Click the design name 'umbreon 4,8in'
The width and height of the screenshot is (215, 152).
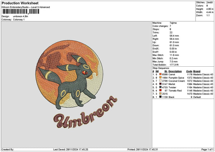[20, 16]
